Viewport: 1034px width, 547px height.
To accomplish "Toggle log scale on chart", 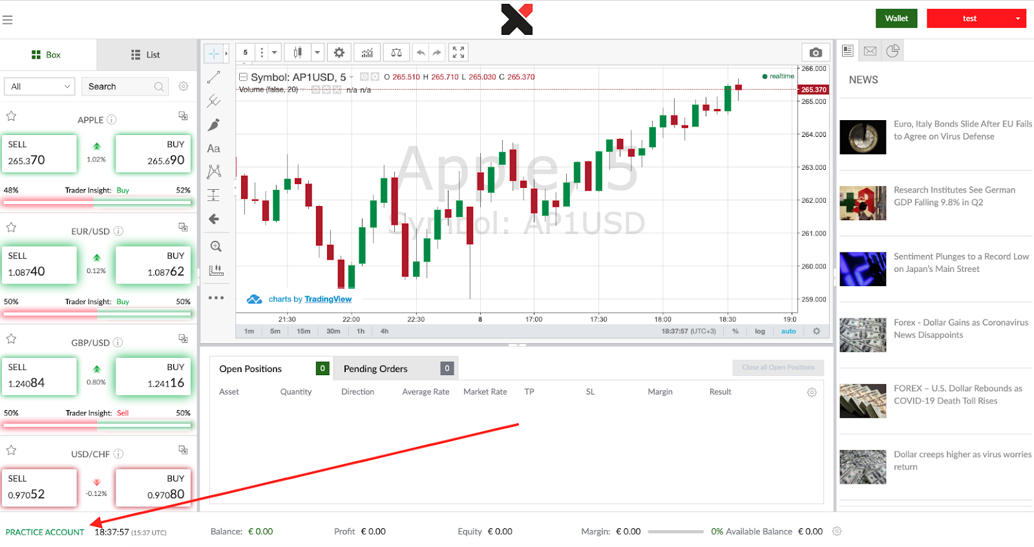I will pyautogui.click(x=760, y=331).
